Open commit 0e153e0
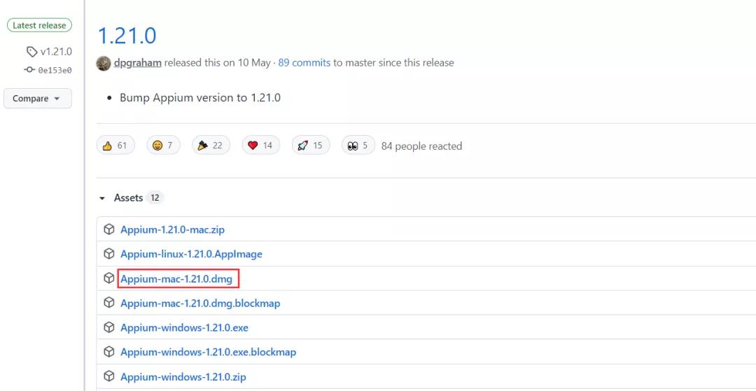Screen dimensions: 756x391 (55, 71)
